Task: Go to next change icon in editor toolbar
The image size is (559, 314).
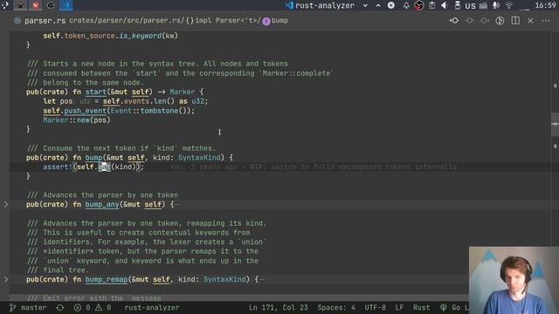Action: pos(485,21)
